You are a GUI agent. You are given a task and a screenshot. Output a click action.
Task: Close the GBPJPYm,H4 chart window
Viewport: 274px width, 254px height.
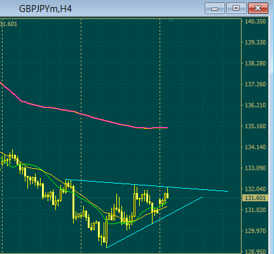(x=258, y=8)
